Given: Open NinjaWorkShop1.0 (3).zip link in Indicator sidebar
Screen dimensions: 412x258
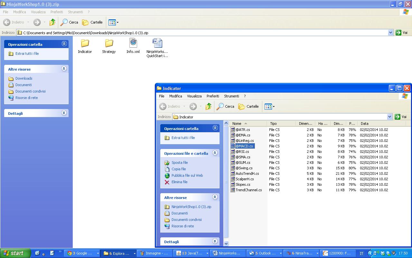Looking at the screenshot, I should [191, 207].
